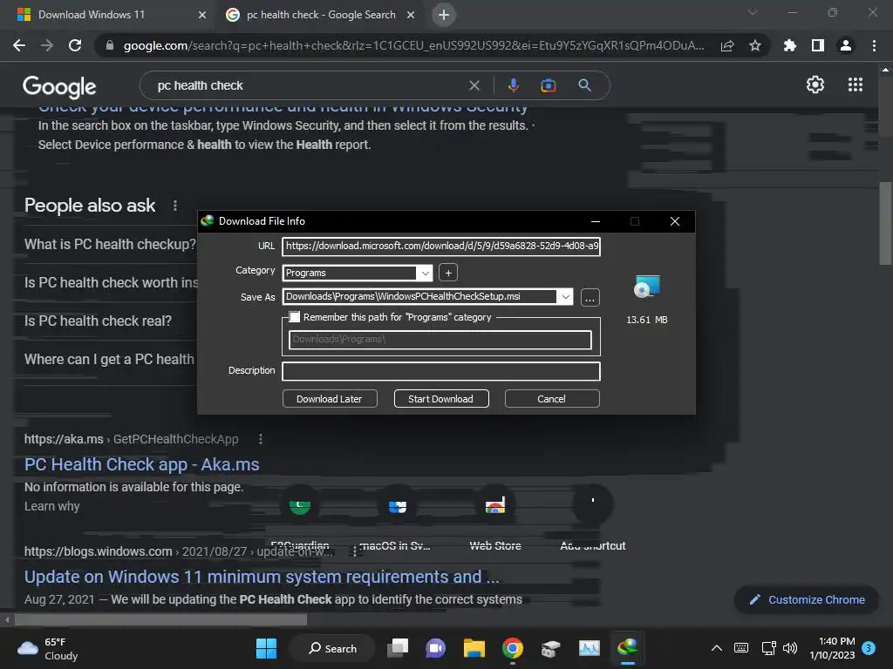Screen dimensions: 893x669
Task: Click the page vertical scrollbar thumb
Action: click(885, 224)
